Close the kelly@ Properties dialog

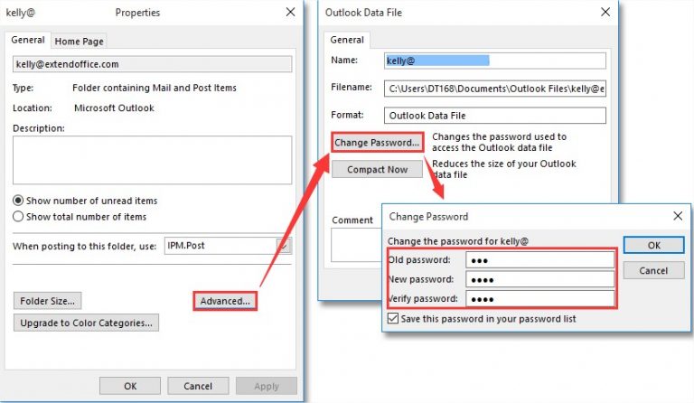[290, 12]
